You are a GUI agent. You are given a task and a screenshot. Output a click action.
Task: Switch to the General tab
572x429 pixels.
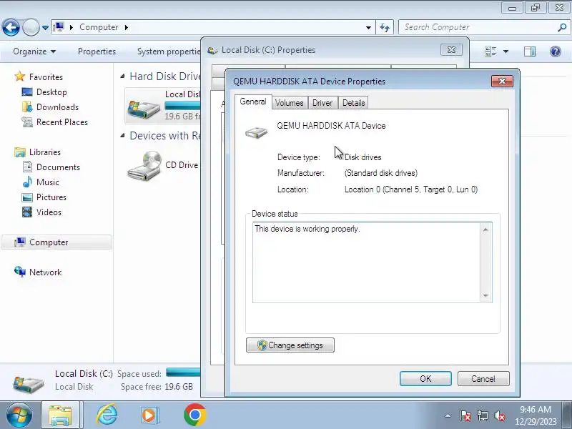point(253,102)
